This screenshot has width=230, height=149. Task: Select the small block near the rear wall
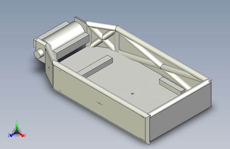172,86
